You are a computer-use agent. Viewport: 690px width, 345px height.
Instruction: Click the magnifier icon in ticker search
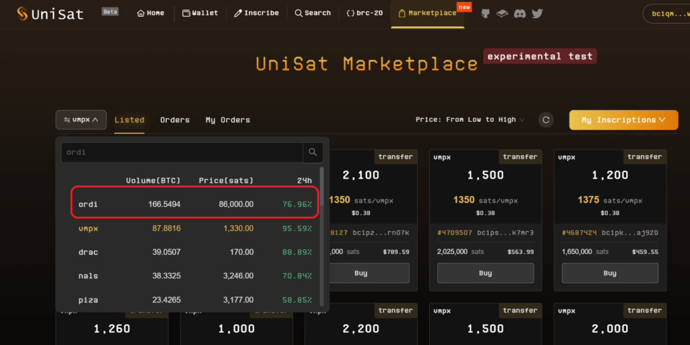(x=313, y=152)
